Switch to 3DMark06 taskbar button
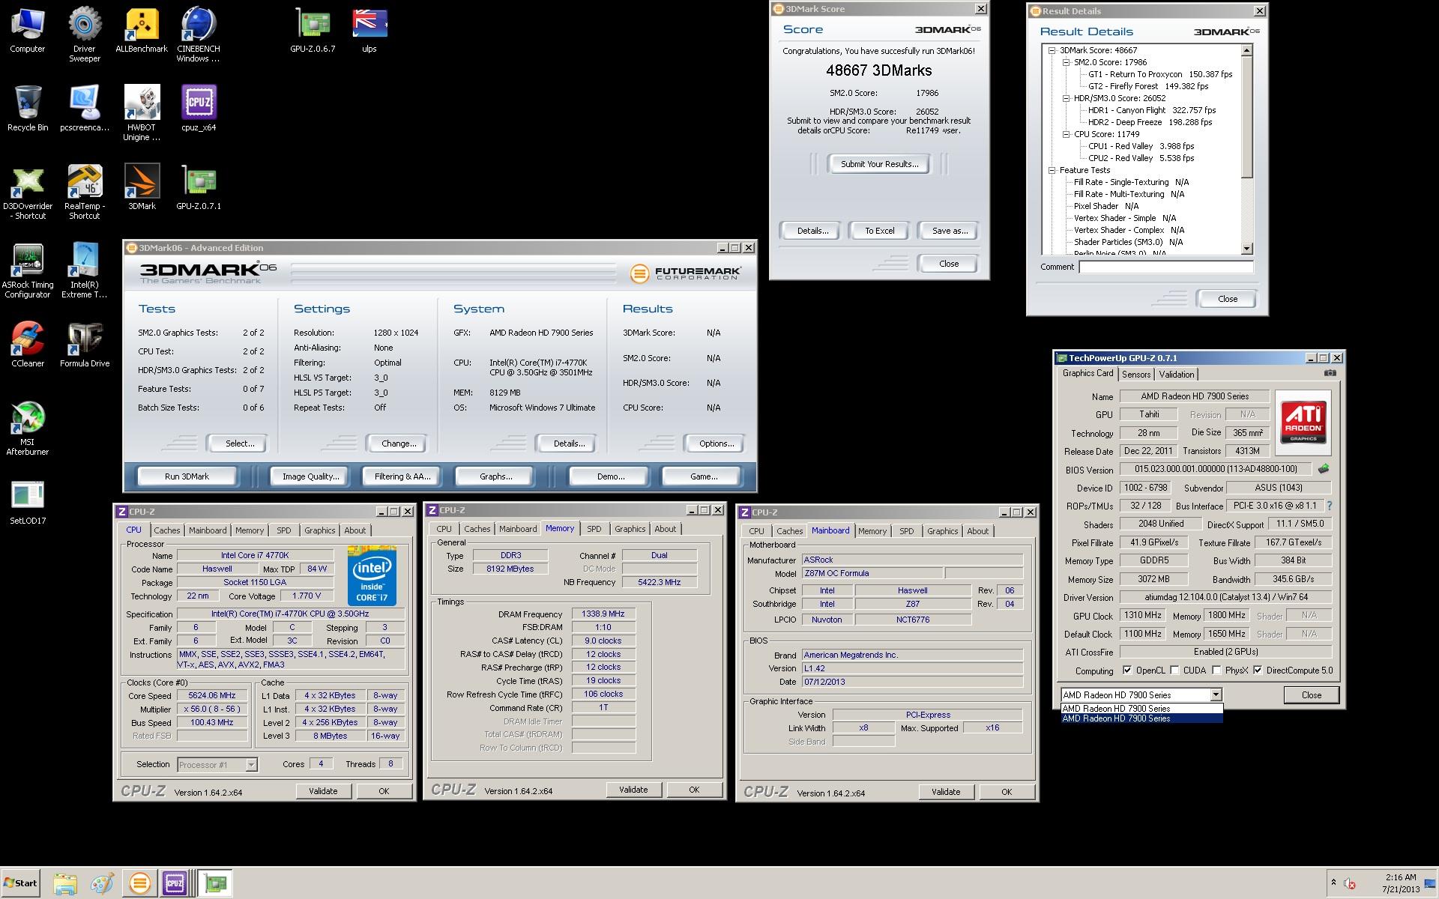 coord(139,883)
